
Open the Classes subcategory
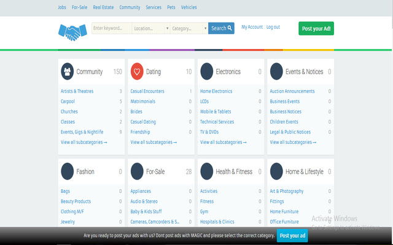(x=68, y=122)
